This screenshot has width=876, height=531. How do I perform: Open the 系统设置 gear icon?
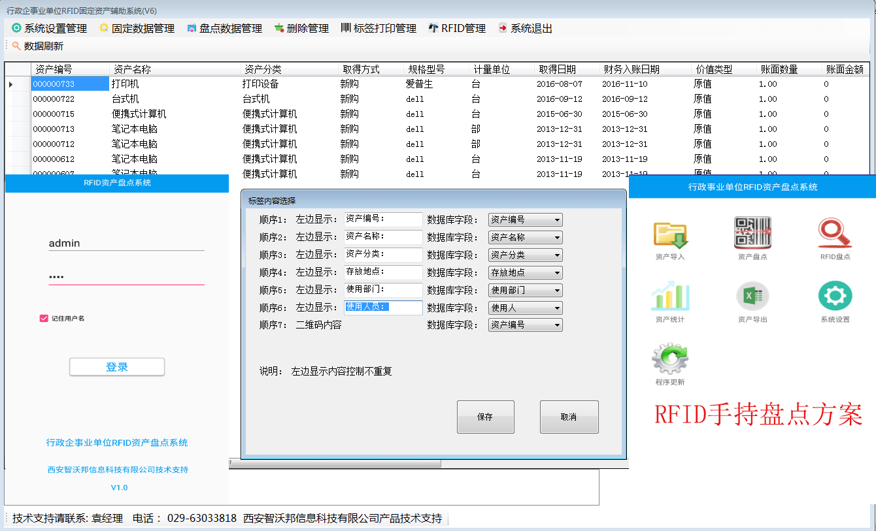[x=835, y=297]
